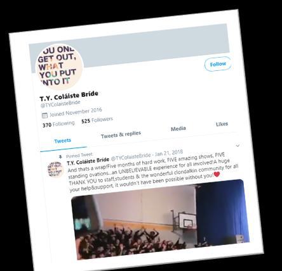Open the tweet's Jan 21, 2018 timestamp
Image resolution: width=282 pixels, height=271 pixels.
169,153
